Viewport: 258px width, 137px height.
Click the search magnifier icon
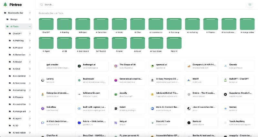tap(41, 5)
